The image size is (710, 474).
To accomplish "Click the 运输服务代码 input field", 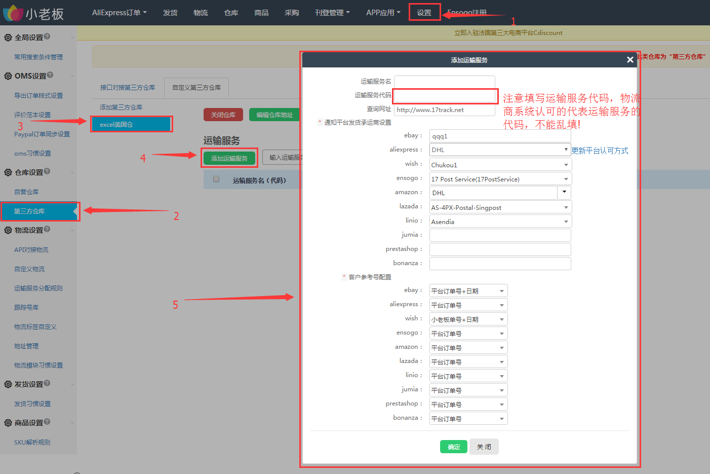I will pyautogui.click(x=445, y=95).
